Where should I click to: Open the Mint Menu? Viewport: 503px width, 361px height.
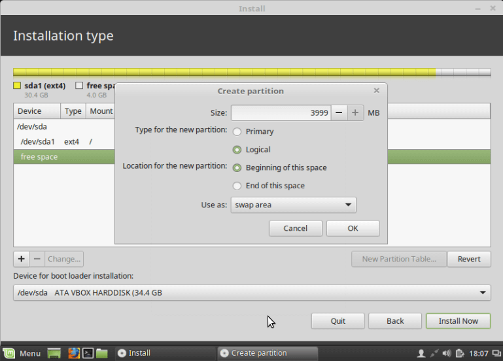23,353
